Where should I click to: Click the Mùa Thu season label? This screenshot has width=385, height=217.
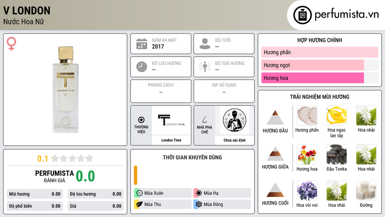153,204
